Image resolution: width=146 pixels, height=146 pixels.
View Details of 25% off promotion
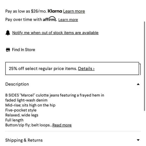86,69
